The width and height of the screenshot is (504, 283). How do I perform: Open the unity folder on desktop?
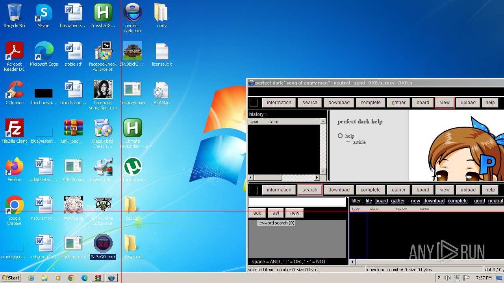(162, 16)
